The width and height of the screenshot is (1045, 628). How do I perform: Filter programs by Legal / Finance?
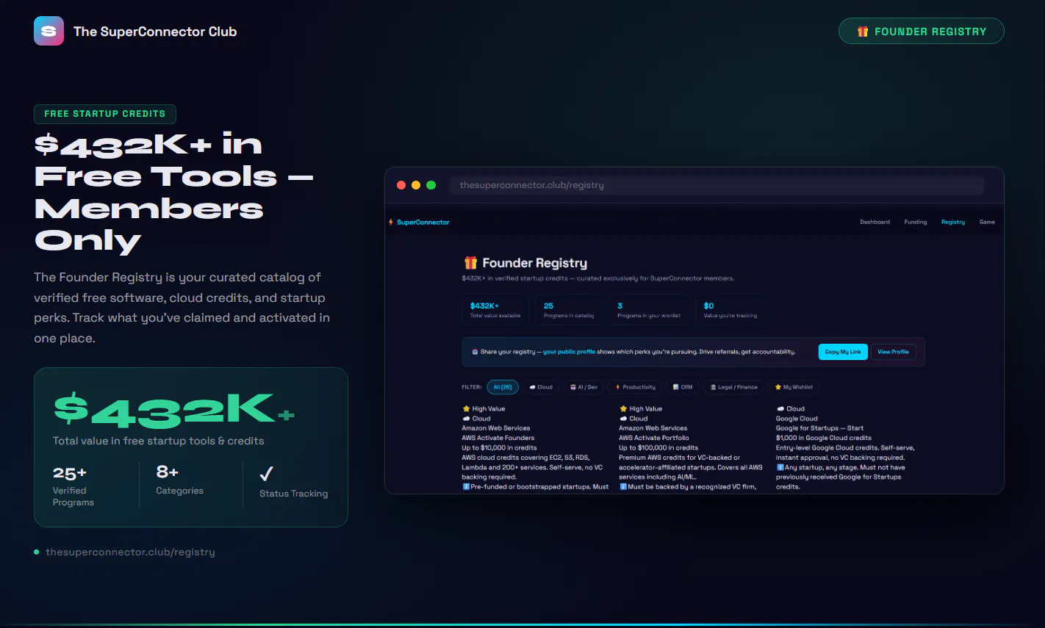[x=733, y=387]
